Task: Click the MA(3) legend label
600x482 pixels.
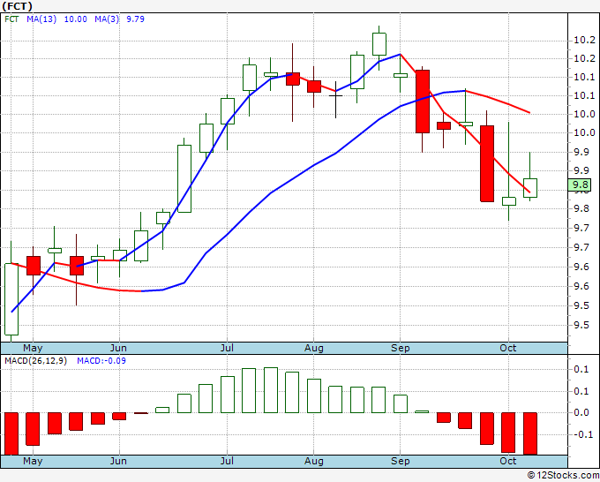Action: [x=107, y=19]
